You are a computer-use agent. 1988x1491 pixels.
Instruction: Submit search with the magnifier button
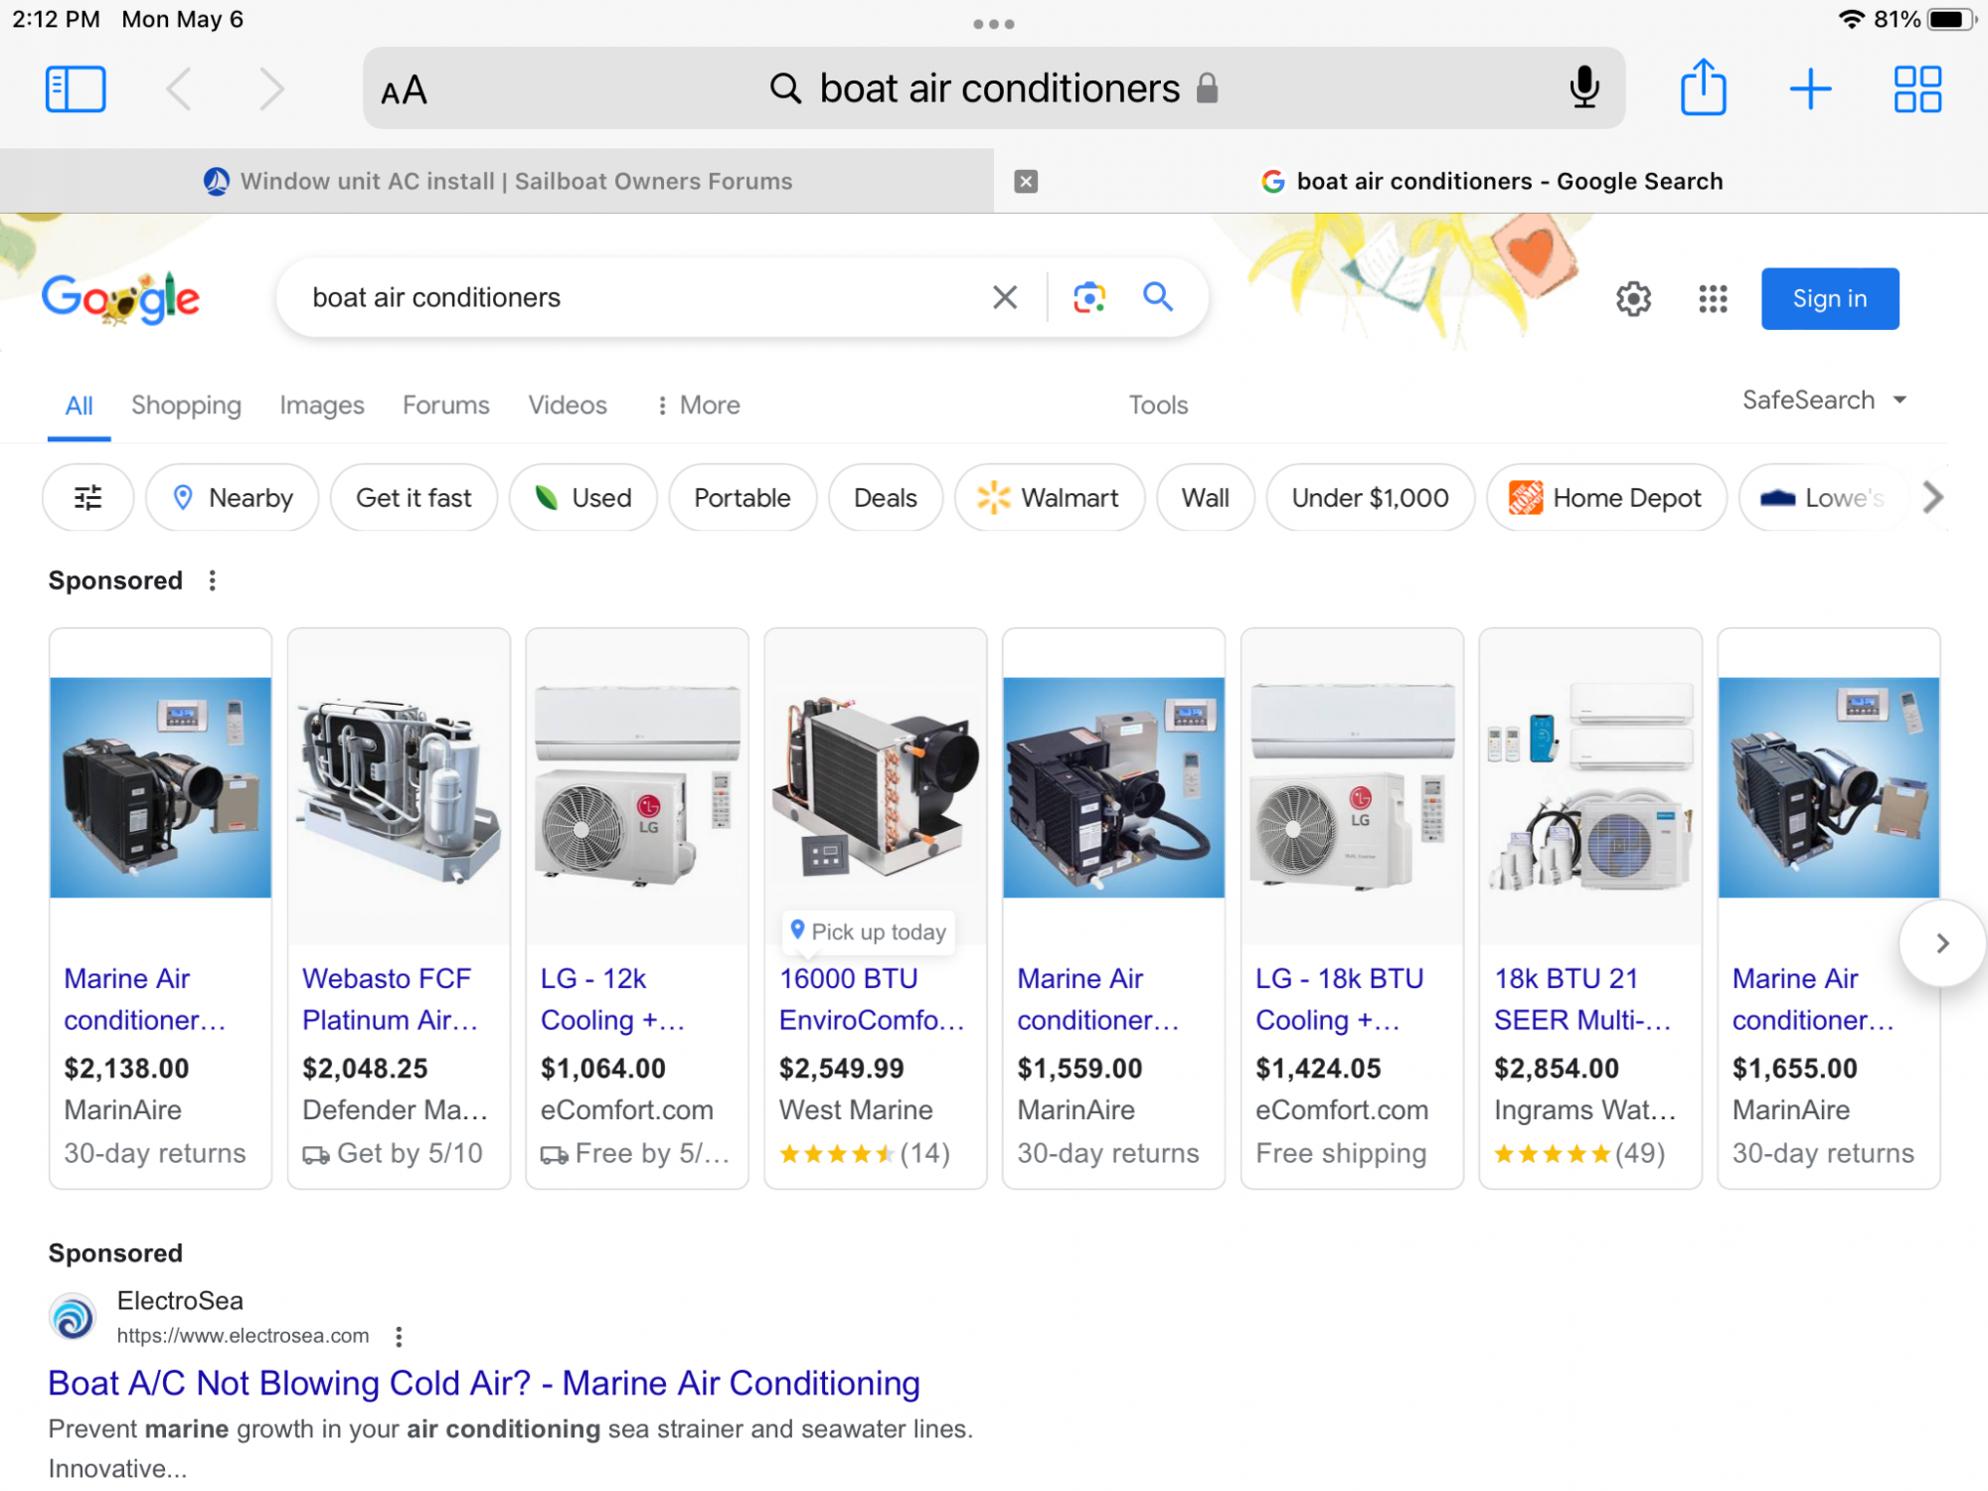(1158, 296)
